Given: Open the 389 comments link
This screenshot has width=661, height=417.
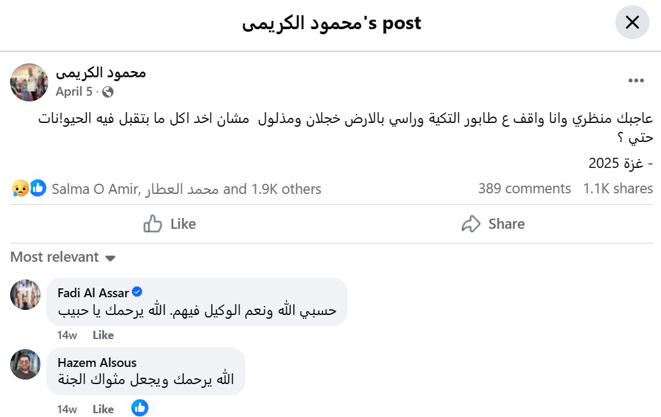Looking at the screenshot, I should click(525, 188).
